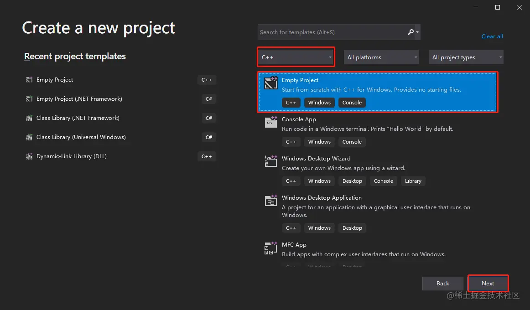Open the search options dropdown arrow

(x=417, y=32)
